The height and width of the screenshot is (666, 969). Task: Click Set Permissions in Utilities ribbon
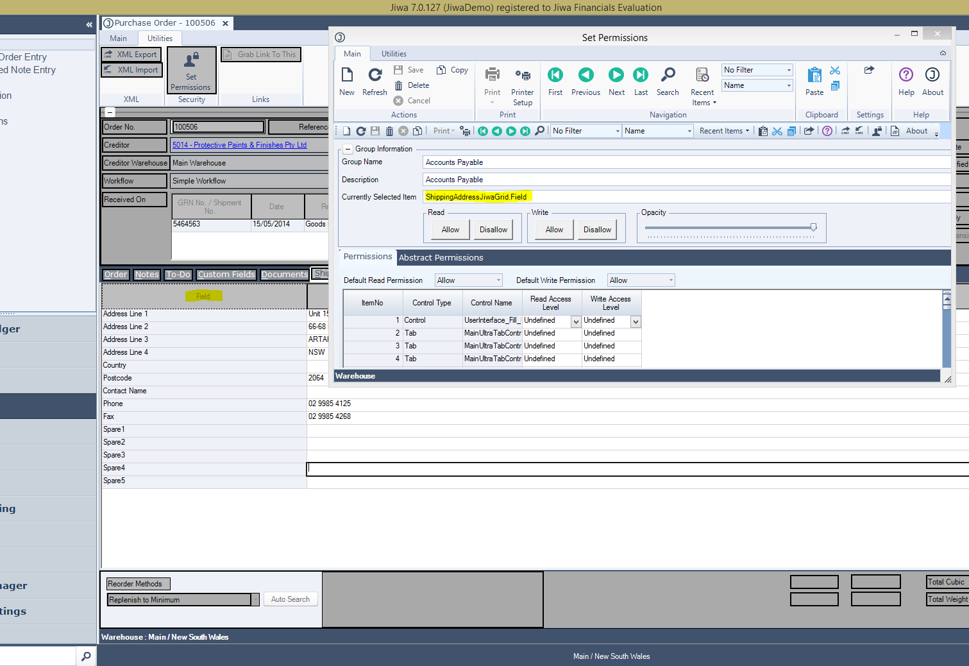[x=190, y=71]
